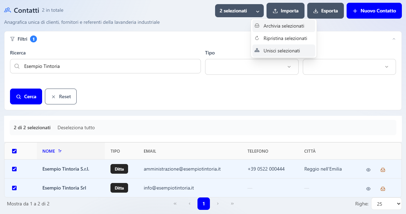The width and height of the screenshot is (406, 214).
Task: Uncheck the Esempio Tintoria S.r.l. row checkbox
Action: [x=14, y=169]
